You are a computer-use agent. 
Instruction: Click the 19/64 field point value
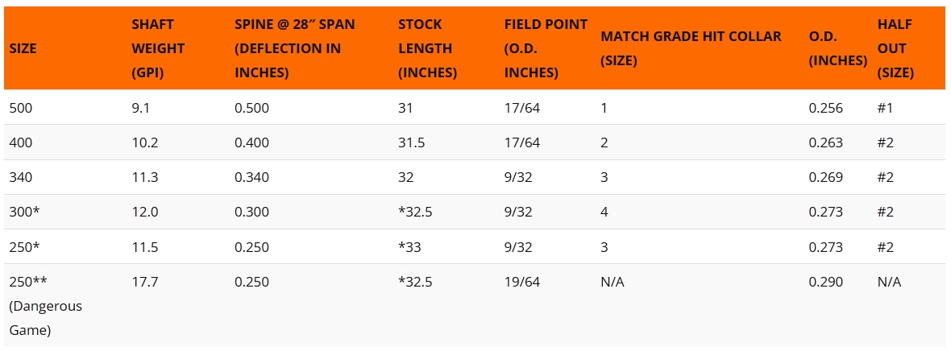click(522, 282)
